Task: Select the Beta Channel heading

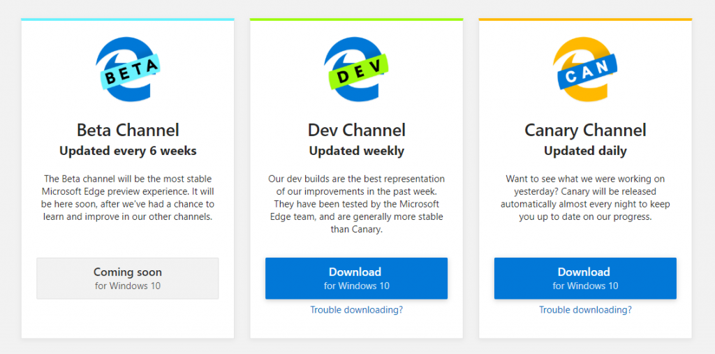Action: 128,131
